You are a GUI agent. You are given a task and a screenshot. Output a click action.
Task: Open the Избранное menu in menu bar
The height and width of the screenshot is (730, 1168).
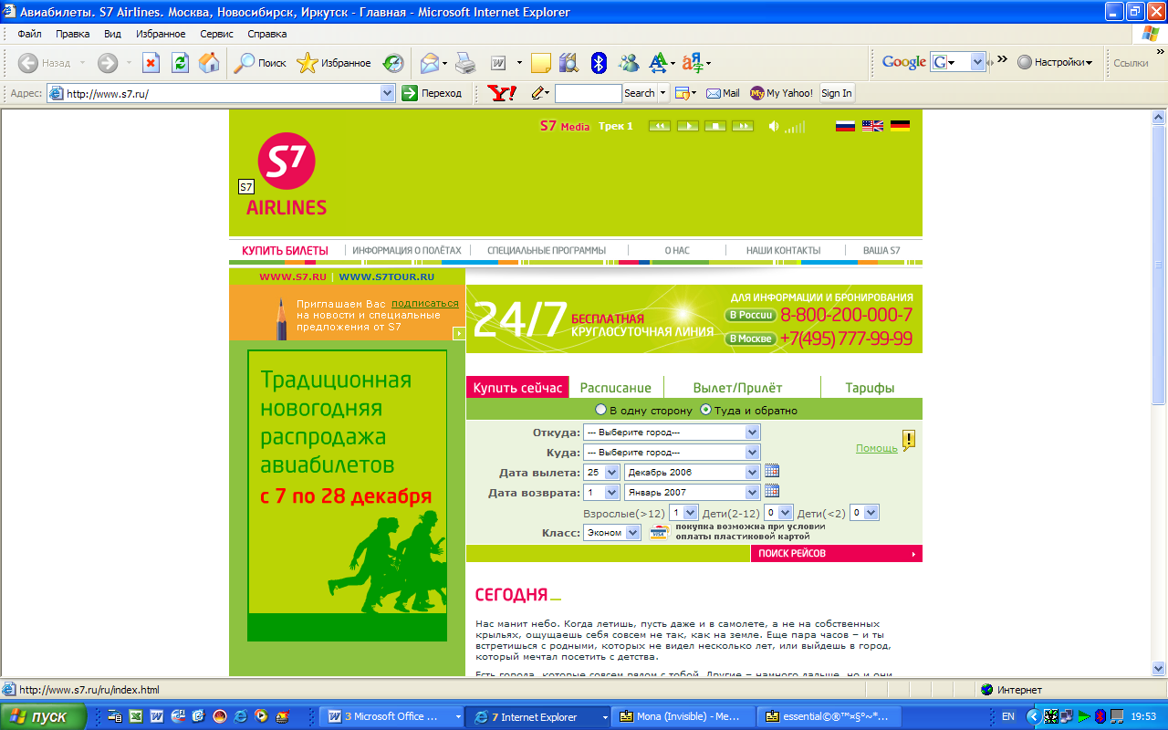click(161, 34)
